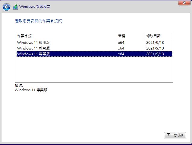This screenshot has height=145, width=192.
Task: Close the Windows 安裝程式 window
Action: tap(184, 3)
